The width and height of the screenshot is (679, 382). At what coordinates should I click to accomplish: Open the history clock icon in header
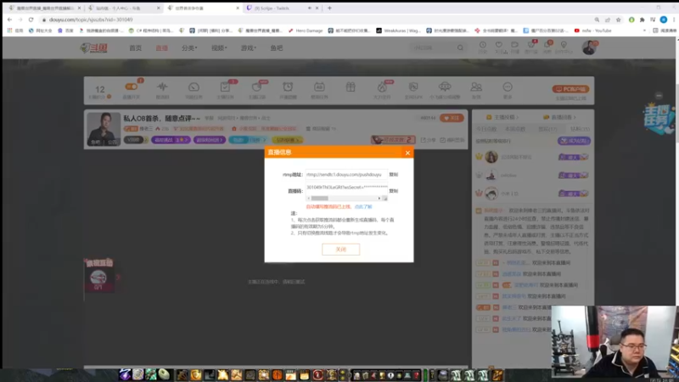482,47
